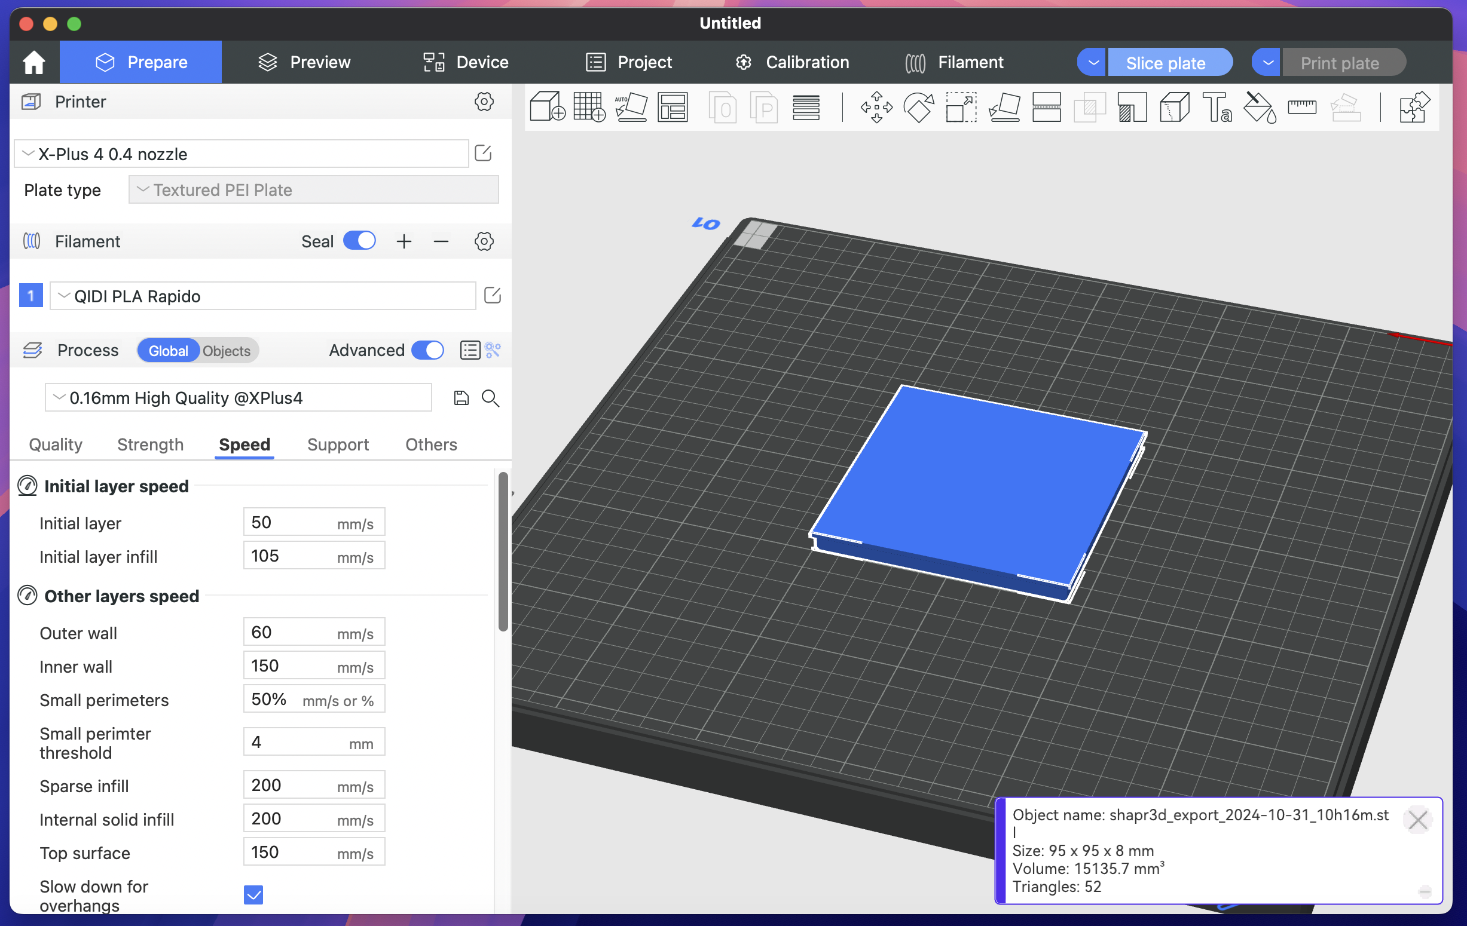Screen dimensions: 1467x926
Task: Select the Move tool
Action: click(x=876, y=107)
